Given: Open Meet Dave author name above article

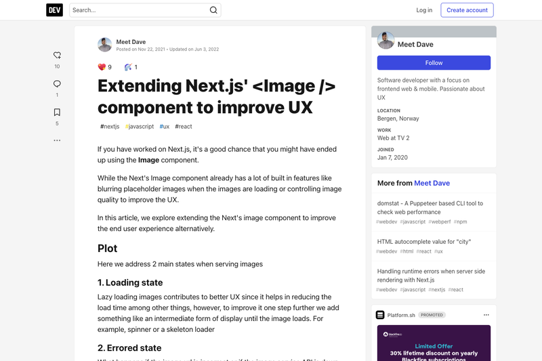Looking at the screenshot, I should [x=131, y=42].
